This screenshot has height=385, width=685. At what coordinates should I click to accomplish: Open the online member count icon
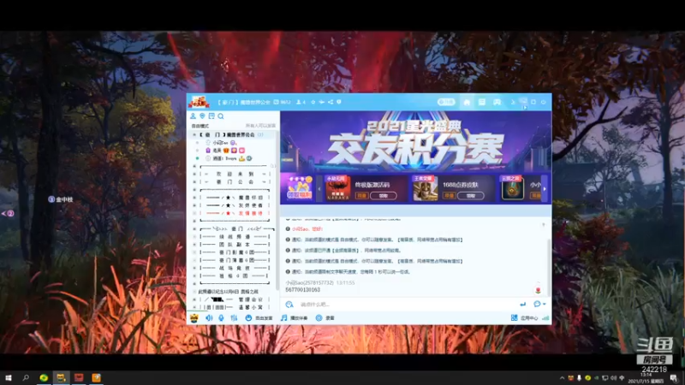pyautogui.click(x=301, y=102)
